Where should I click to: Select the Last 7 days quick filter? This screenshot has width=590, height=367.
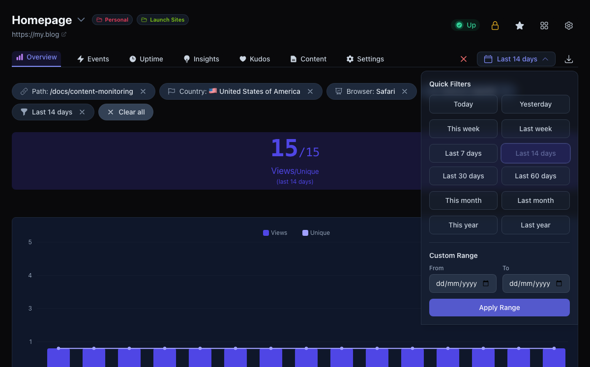pyautogui.click(x=463, y=153)
